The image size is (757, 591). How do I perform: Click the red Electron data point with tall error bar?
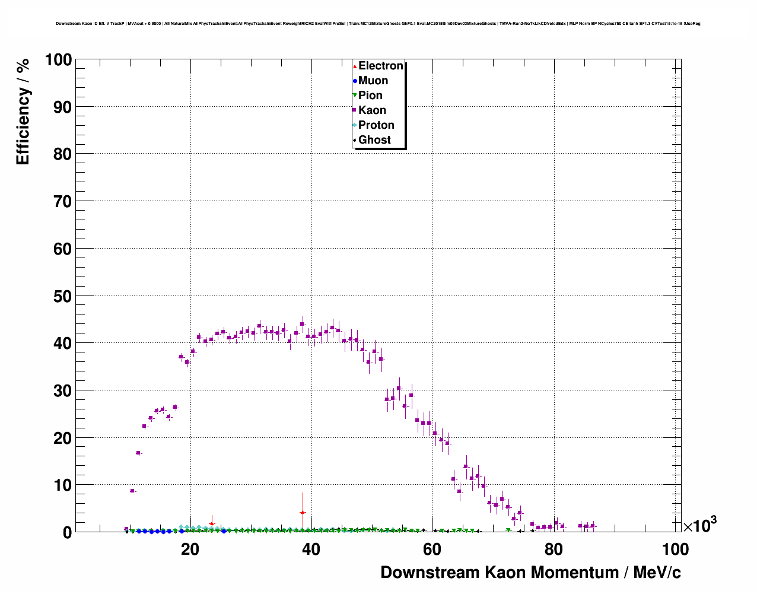click(x=303, y=512)
